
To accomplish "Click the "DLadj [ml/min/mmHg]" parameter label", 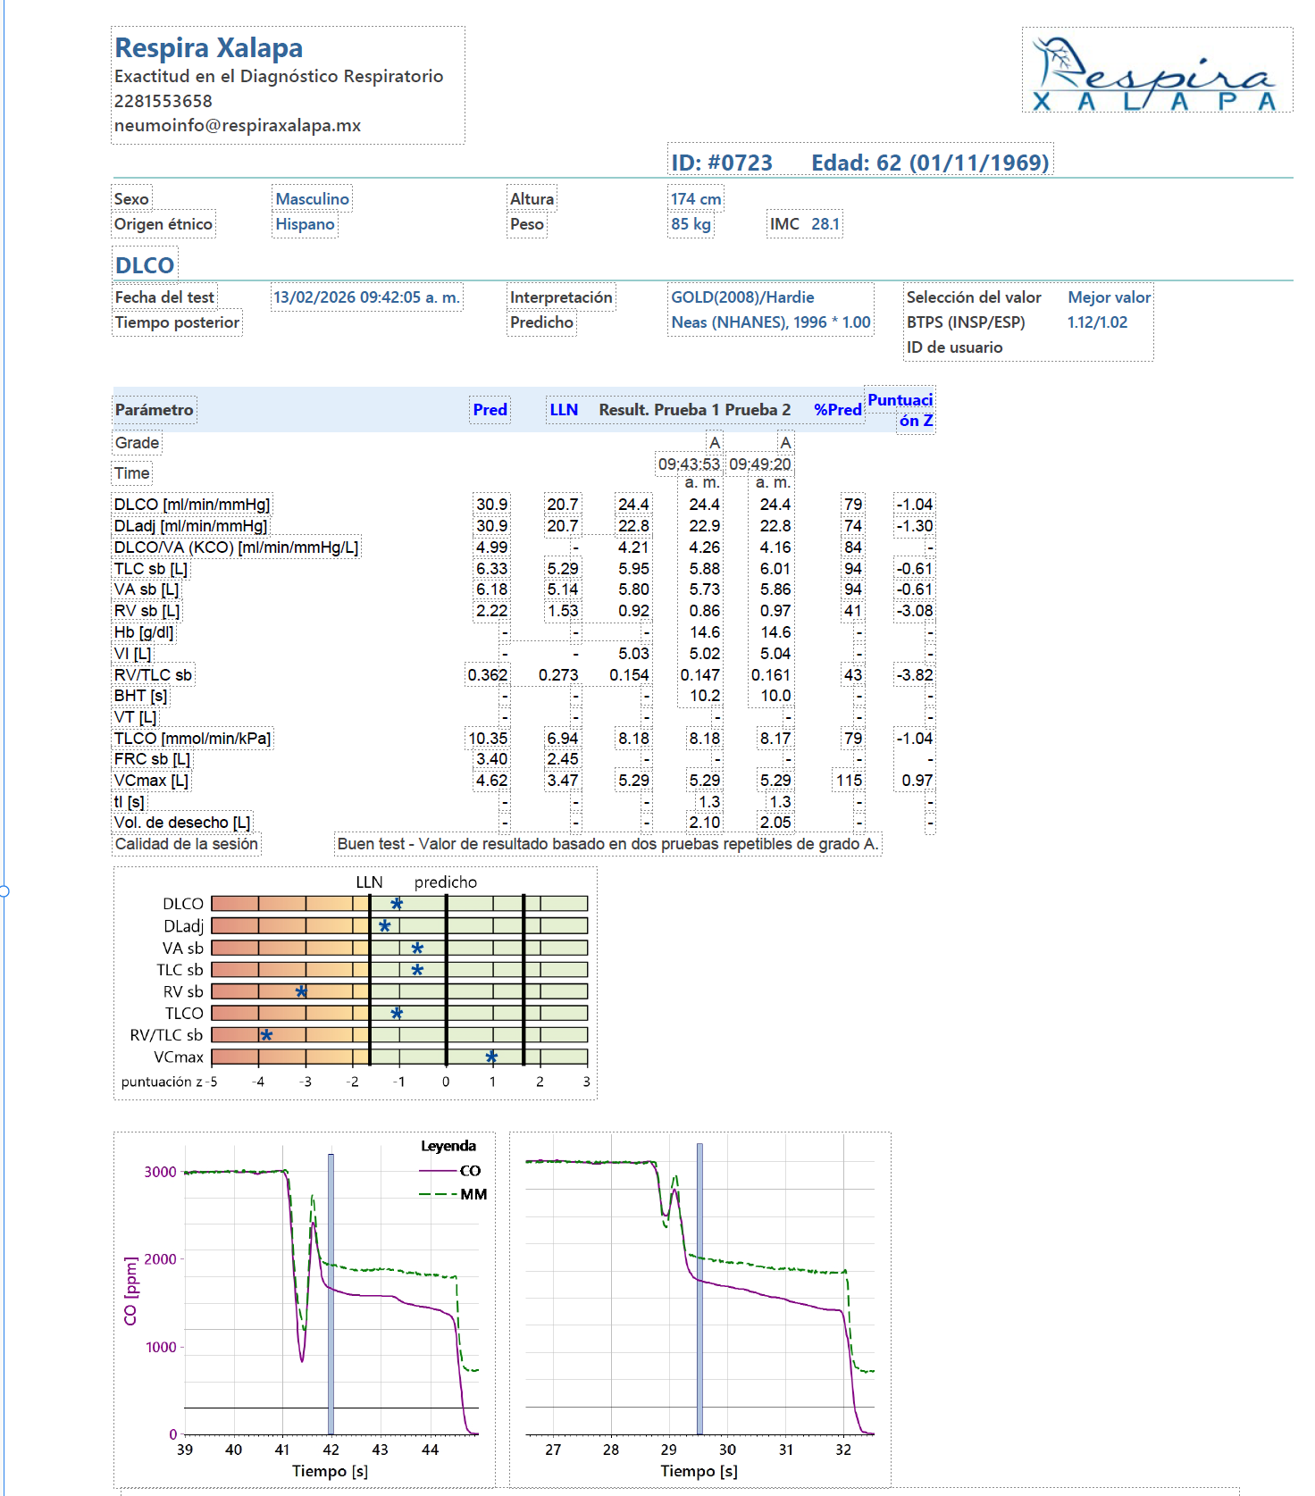I will coord(191,526).
